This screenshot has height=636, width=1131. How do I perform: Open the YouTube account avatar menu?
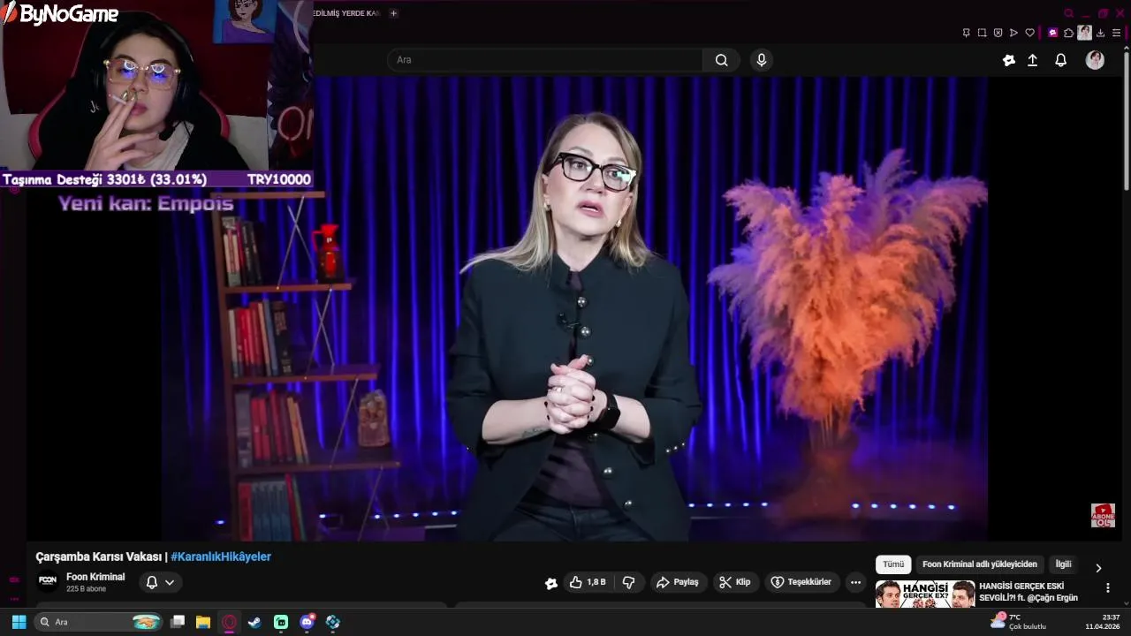point(1095,60)
